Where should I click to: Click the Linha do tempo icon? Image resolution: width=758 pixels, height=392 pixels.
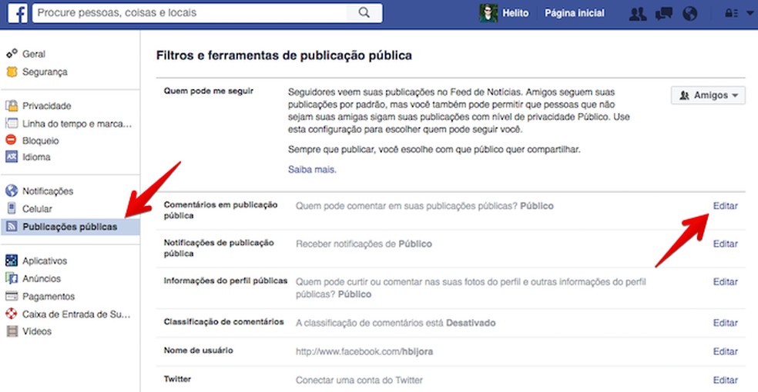(x=12, y=124)
